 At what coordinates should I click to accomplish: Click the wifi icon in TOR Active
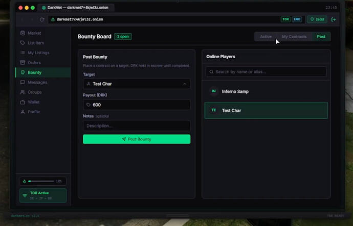point(25,196)
